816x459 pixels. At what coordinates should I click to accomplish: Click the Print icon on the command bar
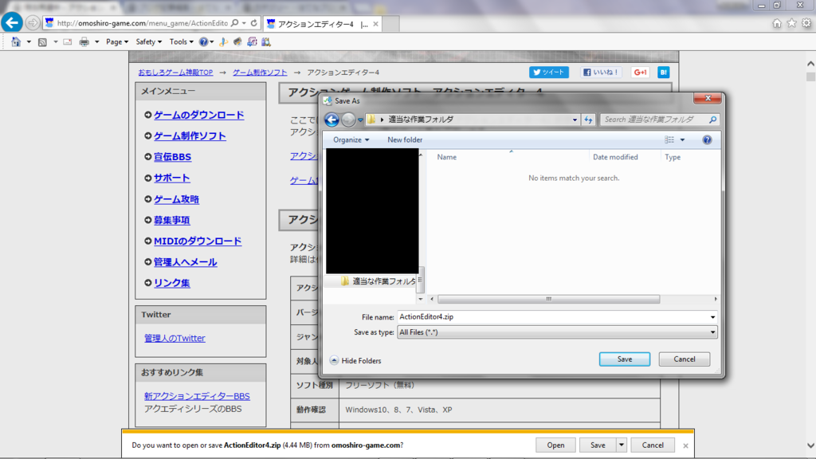[x=84, y=41]
